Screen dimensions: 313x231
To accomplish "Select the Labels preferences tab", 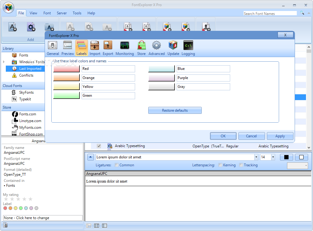I will tap(81, 48).
